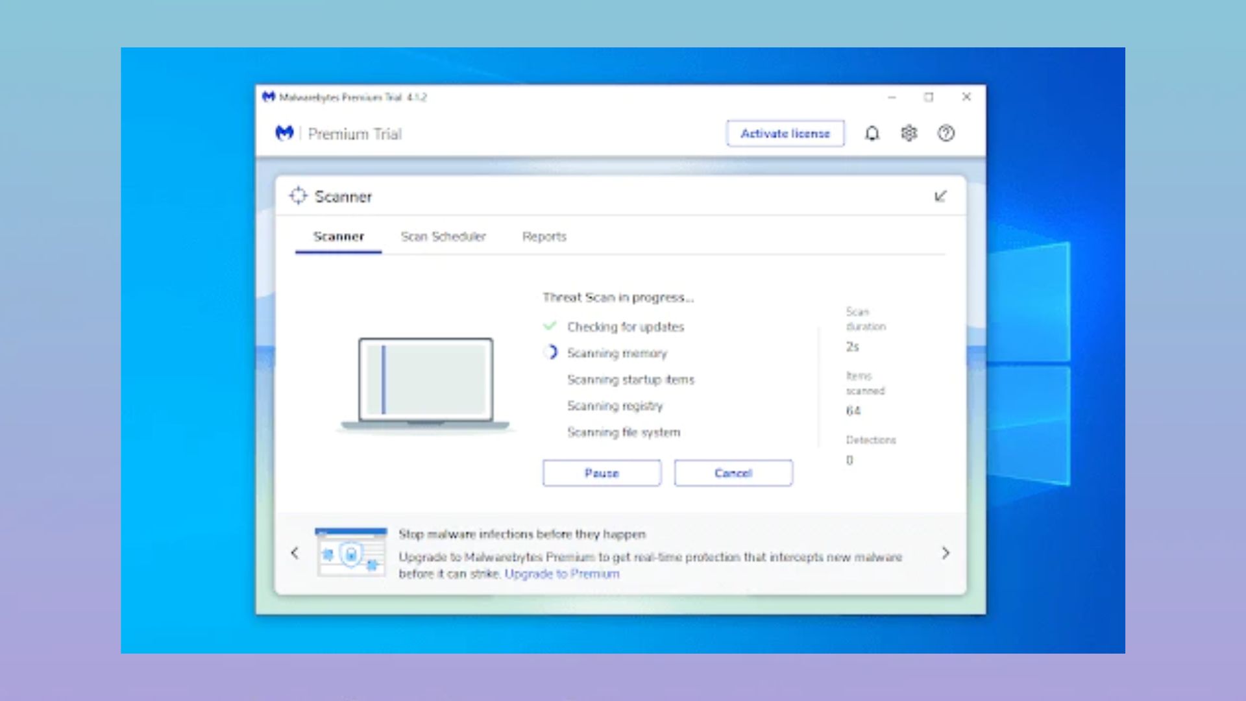
Task: Click the Malwarebytes logo beside Premium Trial
Action: (x=284, y=133)
